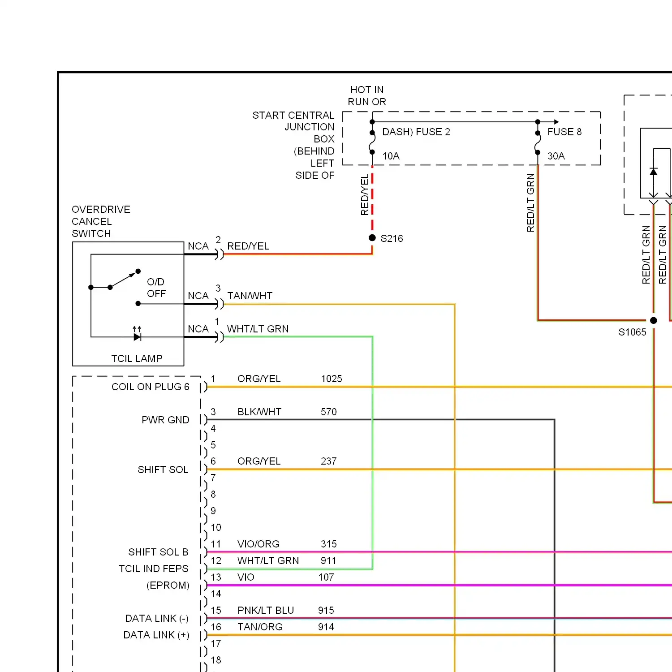
Task: Select the "DASH) FUSE 2" label
Action: 416,132
